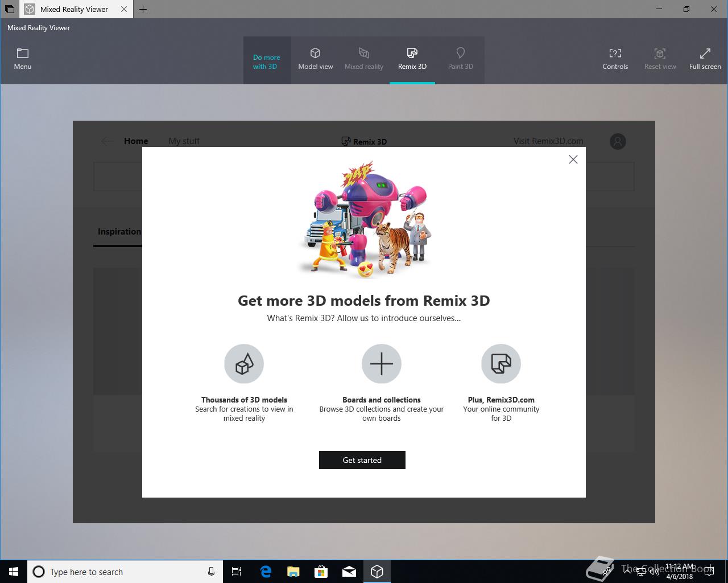
Task: Open Task View on the taskbar
Action: (237, 572)
